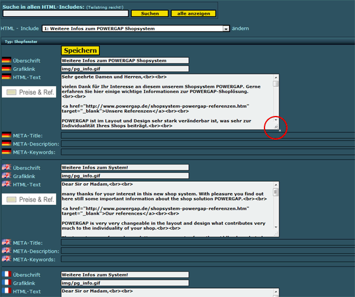This screenshot has height=297, width=355.
Task: Edit the English META-Description field
Action: pyautogui.click(x=208, y=251)
